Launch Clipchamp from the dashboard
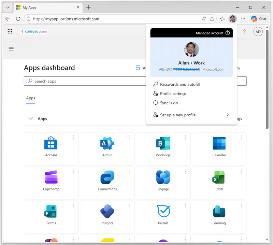Image resolution: width=273 pixels, height=245 pixels. (x=51, y=183)
